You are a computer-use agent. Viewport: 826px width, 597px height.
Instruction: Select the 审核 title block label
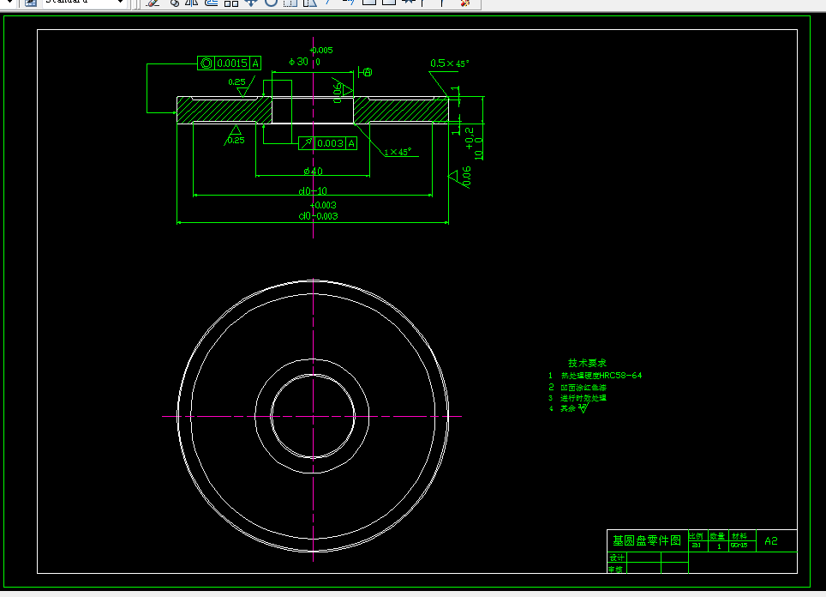pyautogui.click(x=616, y=569)
